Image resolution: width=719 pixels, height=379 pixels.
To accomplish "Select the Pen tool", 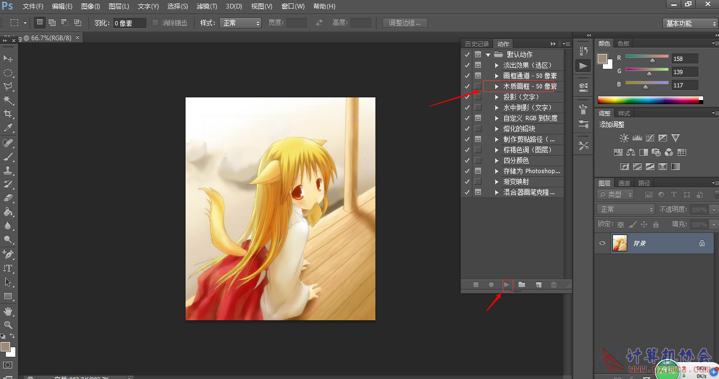I will coord(8,255).
